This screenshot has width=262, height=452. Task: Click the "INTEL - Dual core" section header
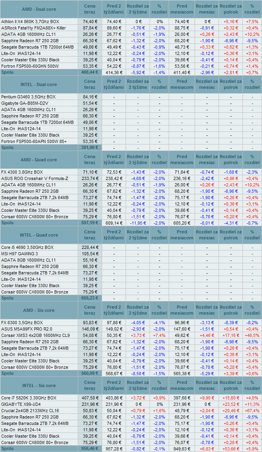pos(39,84)
